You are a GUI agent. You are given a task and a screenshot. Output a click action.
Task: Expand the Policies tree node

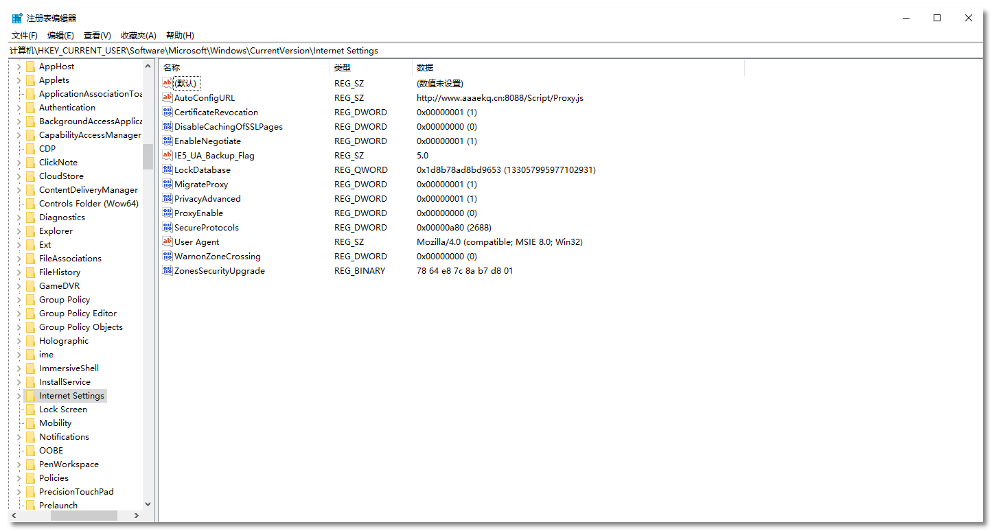19,478
